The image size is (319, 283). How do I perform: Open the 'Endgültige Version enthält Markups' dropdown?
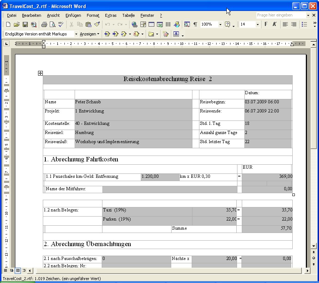76,34
